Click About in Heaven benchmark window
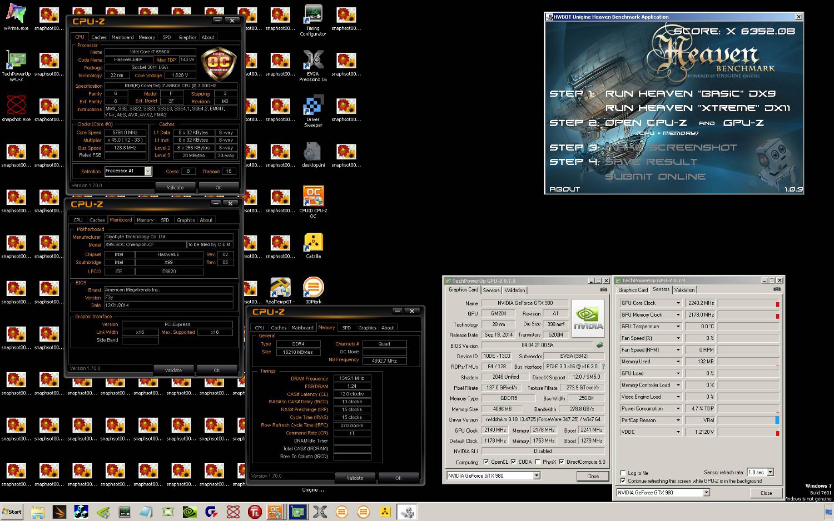 tap(564, 189)
